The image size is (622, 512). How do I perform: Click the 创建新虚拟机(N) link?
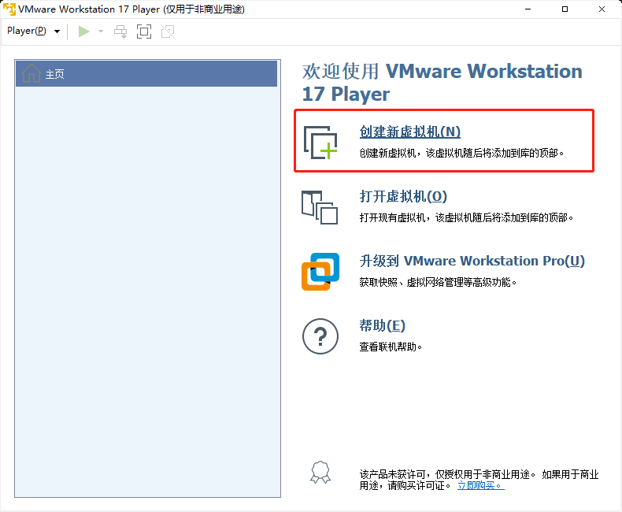pyautogui.click(x=409, y=132)
